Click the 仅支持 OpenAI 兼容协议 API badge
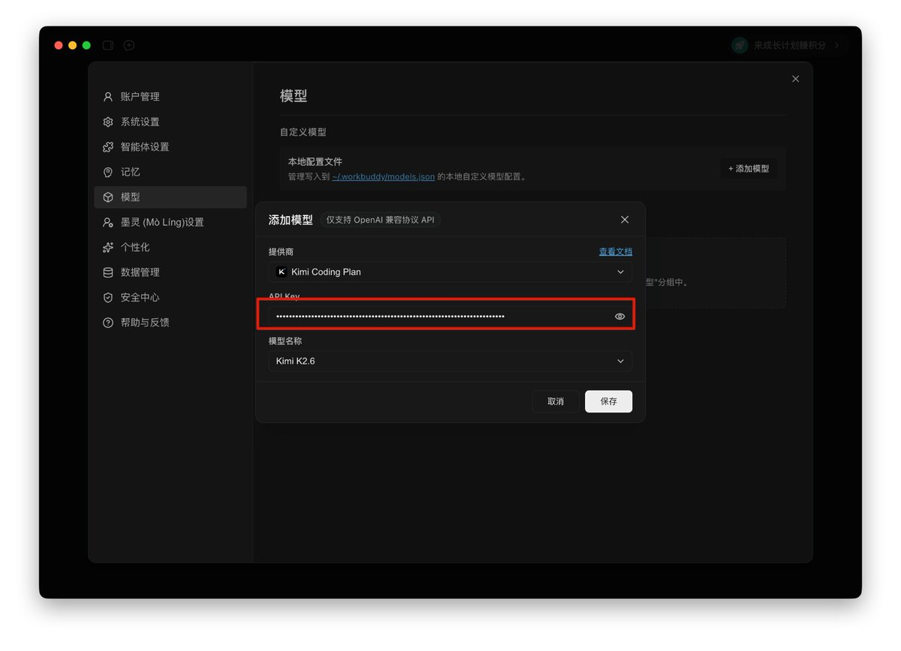Image resolution: width=901 pixels, height=651 pixels. (x=380, y=220)
